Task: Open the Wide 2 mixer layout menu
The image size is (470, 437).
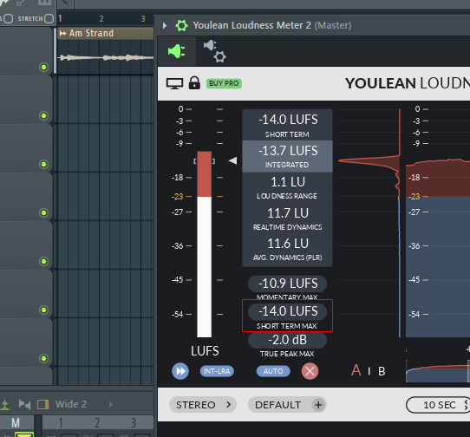Action: (x=71, y=404)
